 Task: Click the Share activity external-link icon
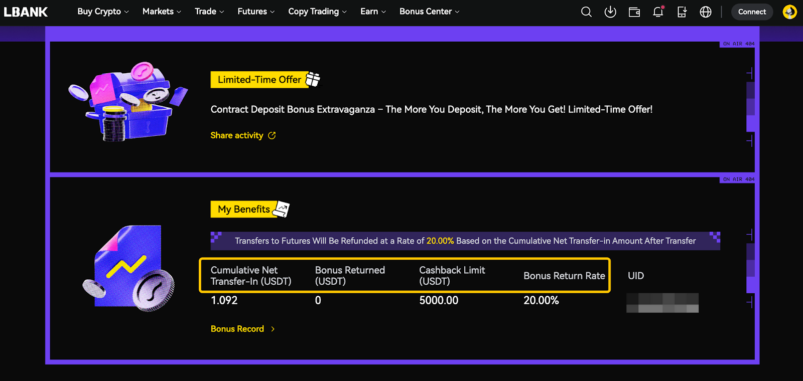coord(272,135)
